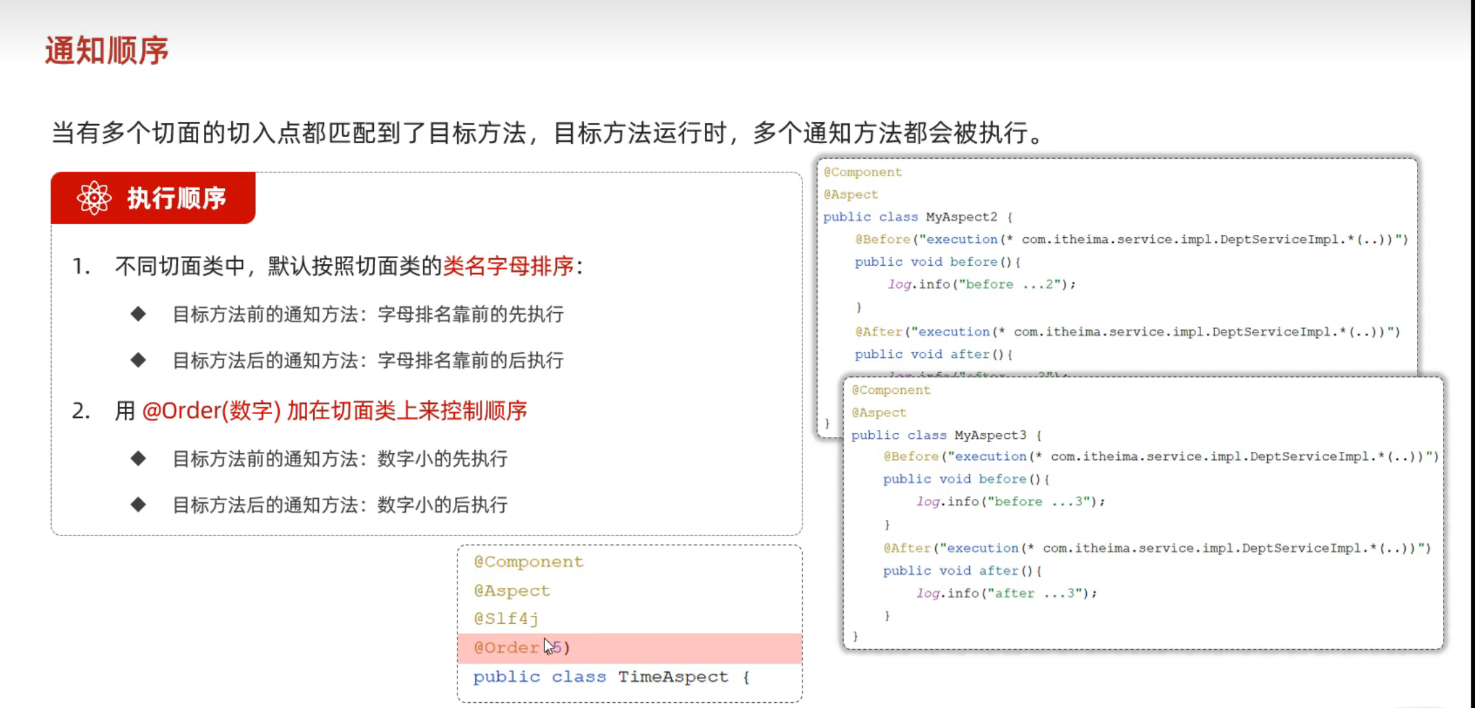Click the 通知顺序 slide title

coord(107,51)
